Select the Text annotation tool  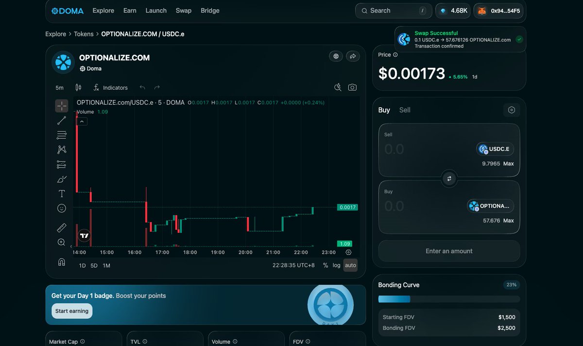point(62,194)
